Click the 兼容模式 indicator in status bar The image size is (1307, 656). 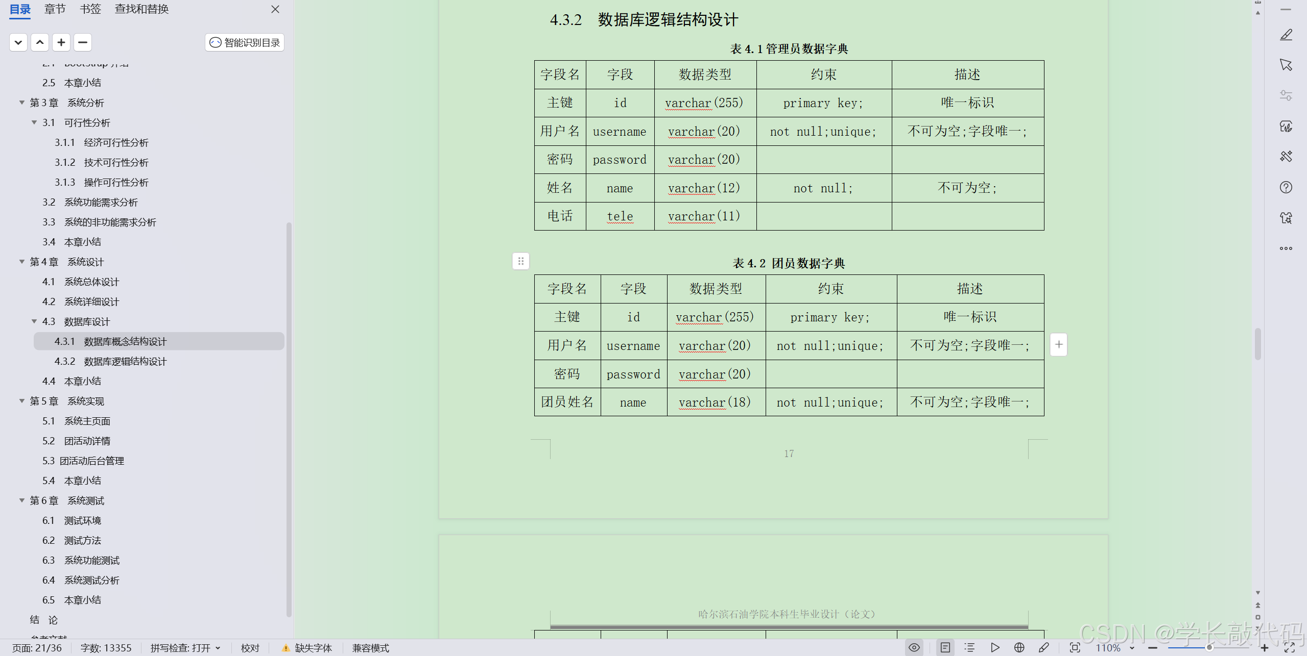click(x=371, y=647)
